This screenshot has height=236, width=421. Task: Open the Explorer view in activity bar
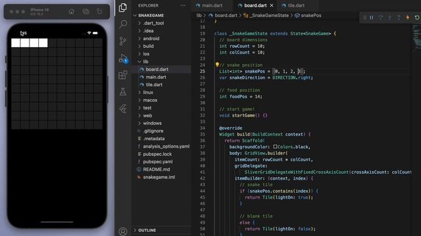pyautogui.click(x=123, y=7)
